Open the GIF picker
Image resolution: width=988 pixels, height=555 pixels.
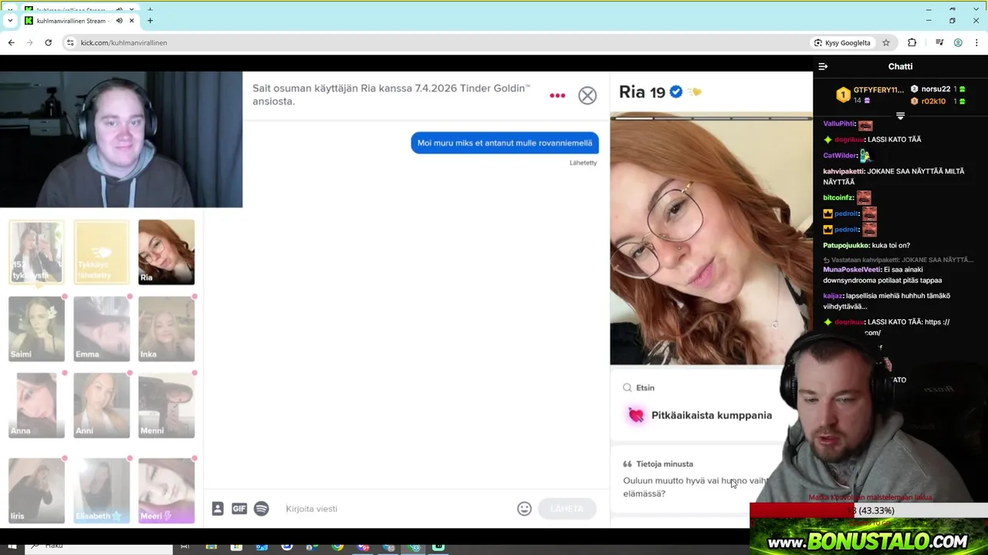click(239, 509)
